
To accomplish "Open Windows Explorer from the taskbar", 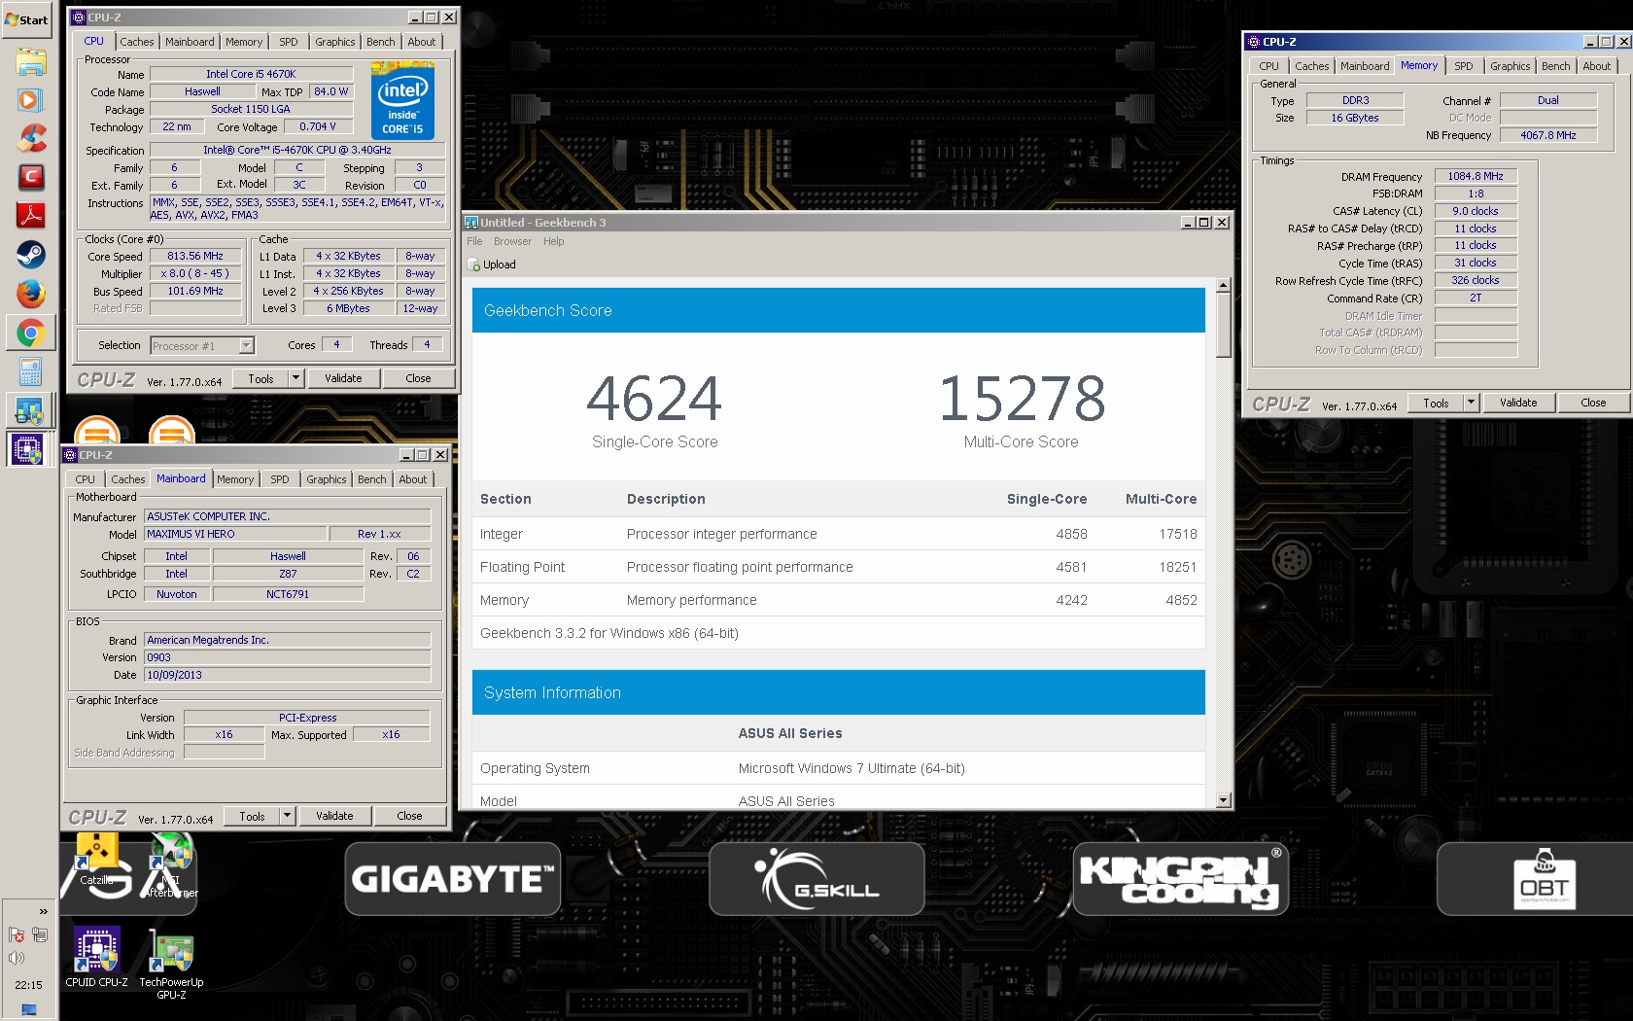I will [x=30, y=62].
